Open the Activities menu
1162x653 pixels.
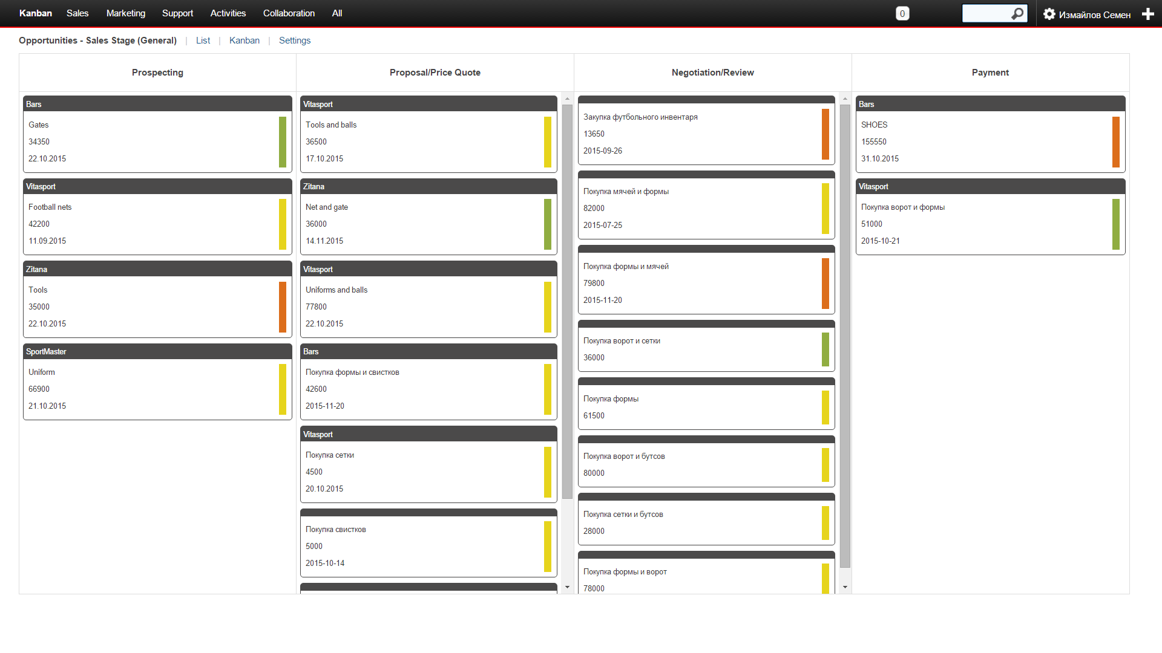(x=228, y=13)
